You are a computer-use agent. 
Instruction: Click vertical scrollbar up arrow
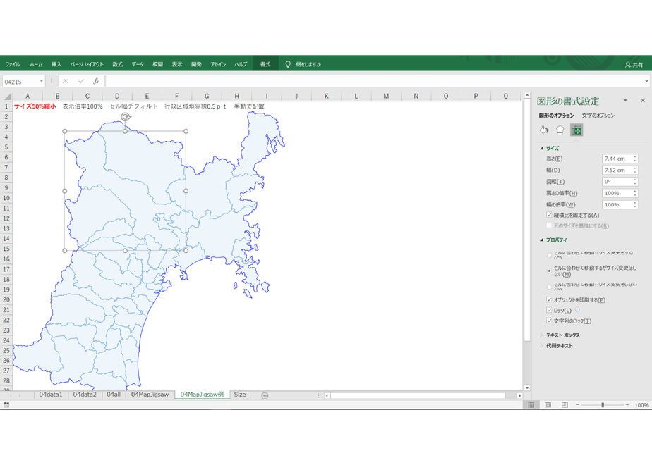pyautogui.click(x=527, y=96)
